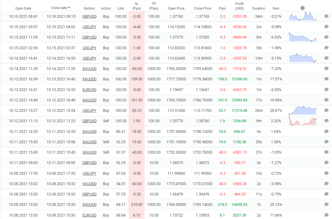Open comment icon on the 10.15.2021 02:36 row
The height and width of the screenshot is (219, 332).
326,48
